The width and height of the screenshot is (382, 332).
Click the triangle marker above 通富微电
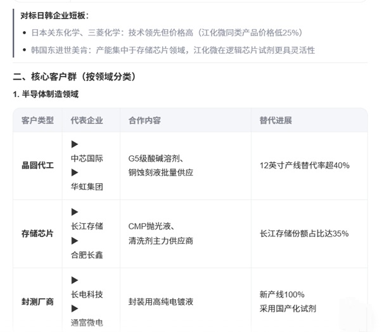tap(75, 309)
